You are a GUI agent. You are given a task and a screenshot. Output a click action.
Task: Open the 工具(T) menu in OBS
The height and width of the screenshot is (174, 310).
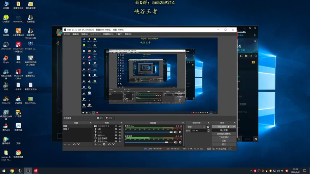pos(119,34)
